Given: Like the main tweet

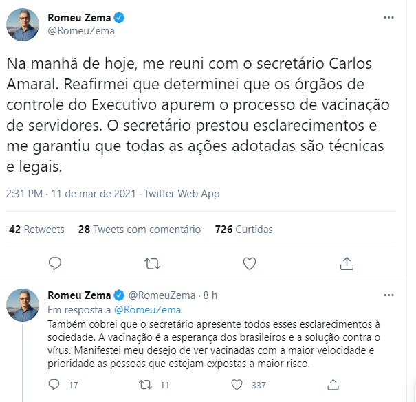Looking at the screenshot, I should pyautogui.click(x=250, y=263).
